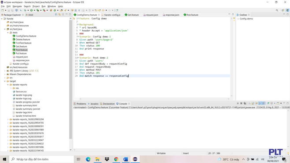Viewport: 290px width, 163px height.
Task: Toggle Mark Occurrences in main toolbar
Action: [72, 10]
